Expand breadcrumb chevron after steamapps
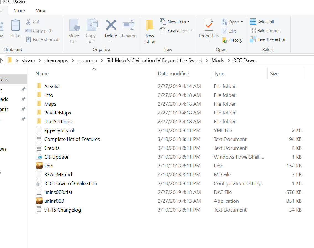The width and height of the screenshot is (314, 248). [x=73, y=60]
